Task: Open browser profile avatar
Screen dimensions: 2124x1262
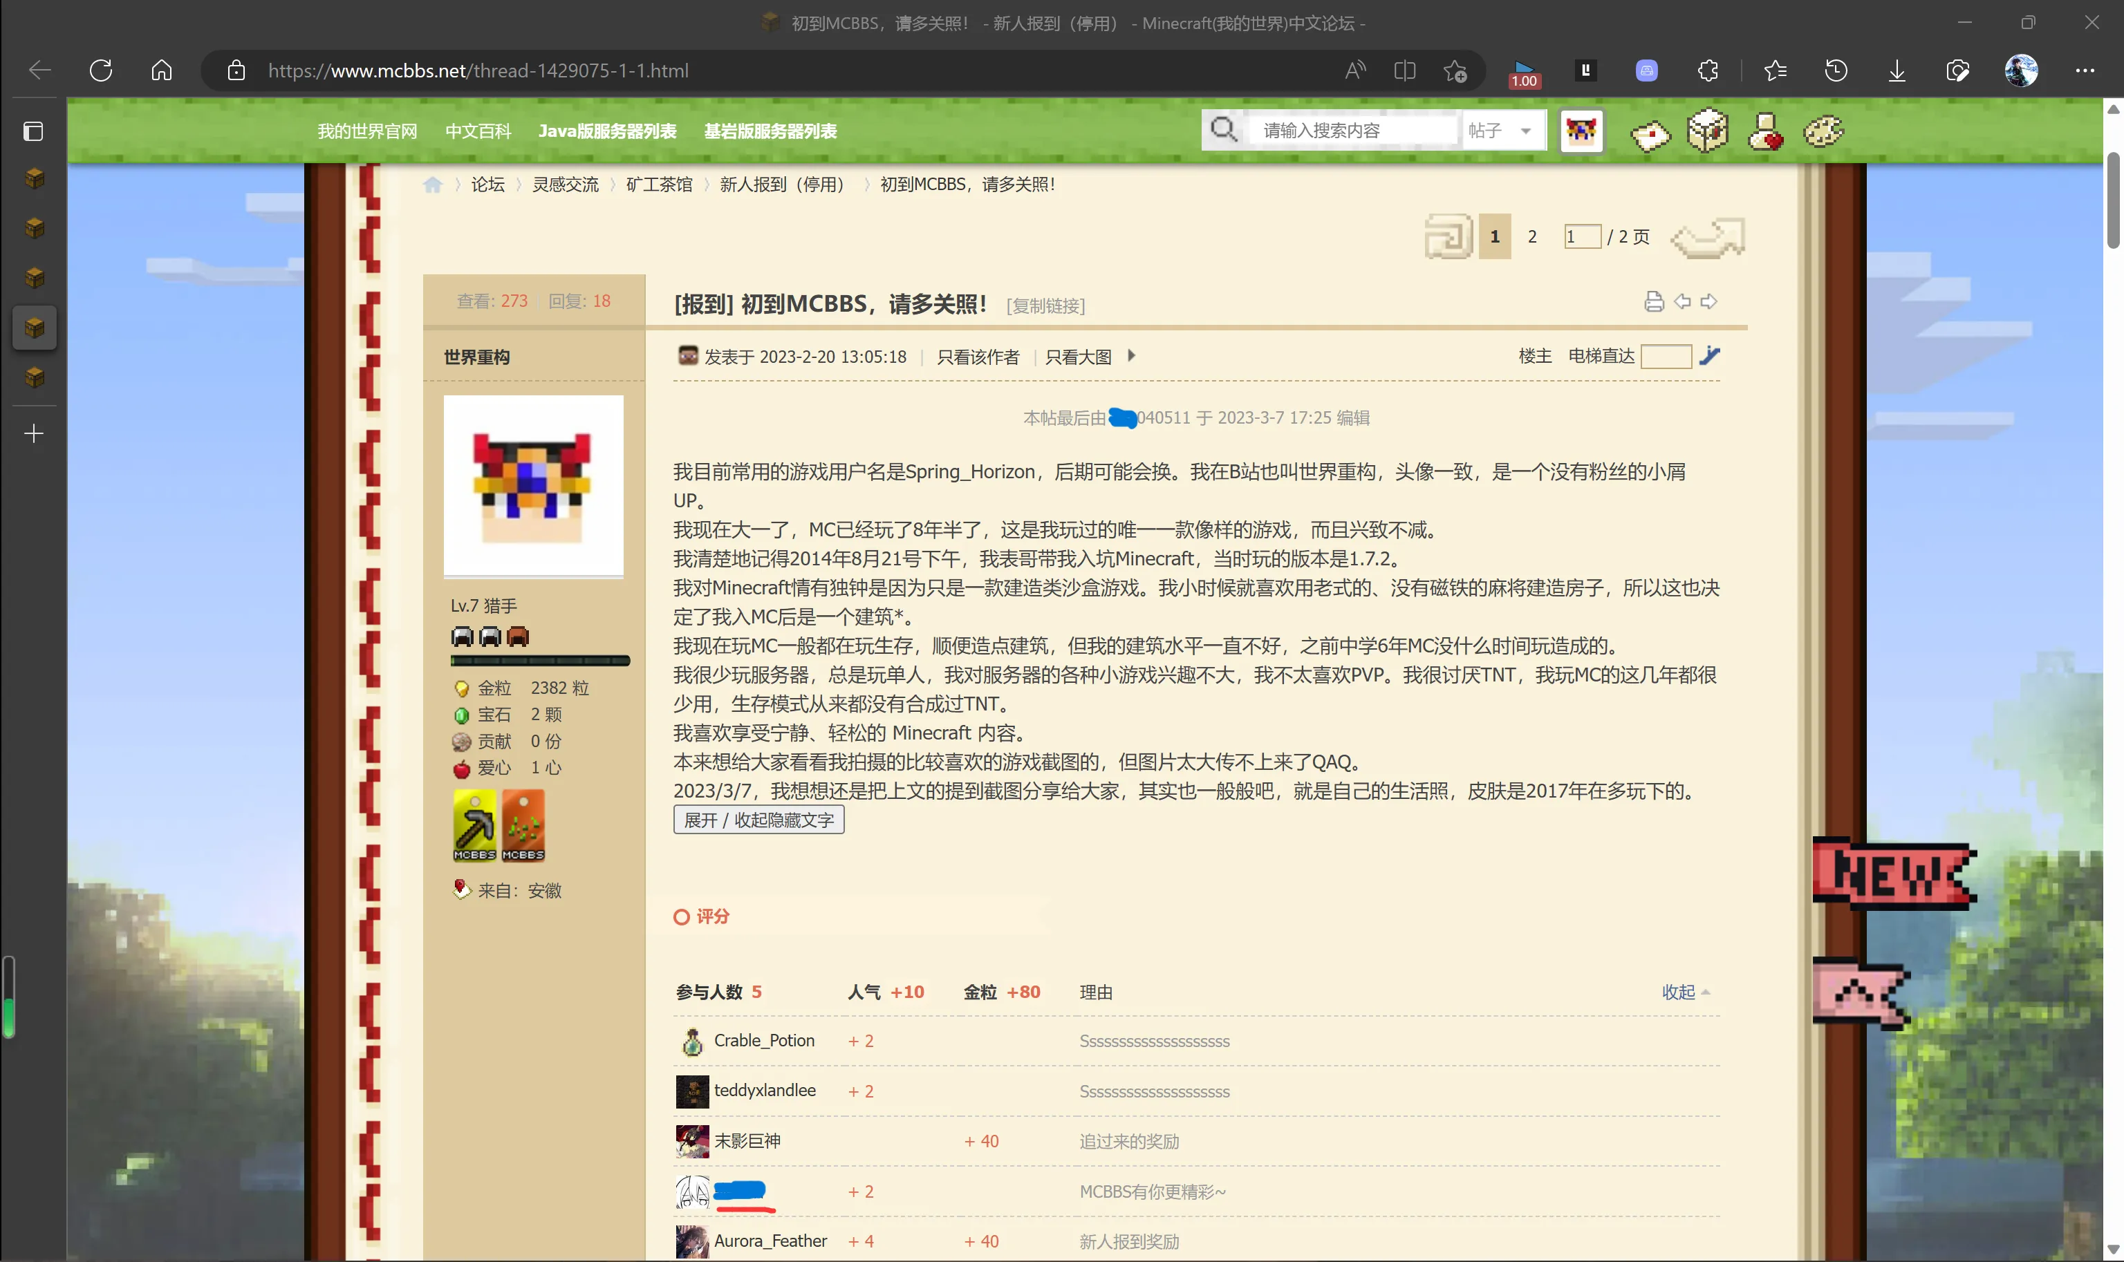Action: point(2021,70)
